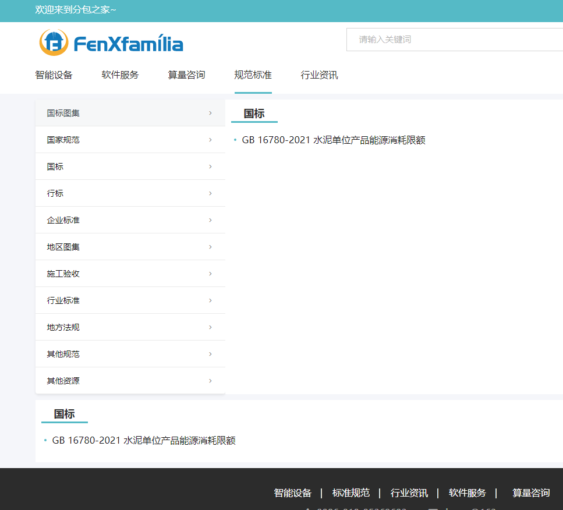This screenshot has width=563, height=510.
Task: Expand the 国标图集 category chevron
Action: click(x=210, y=113)
